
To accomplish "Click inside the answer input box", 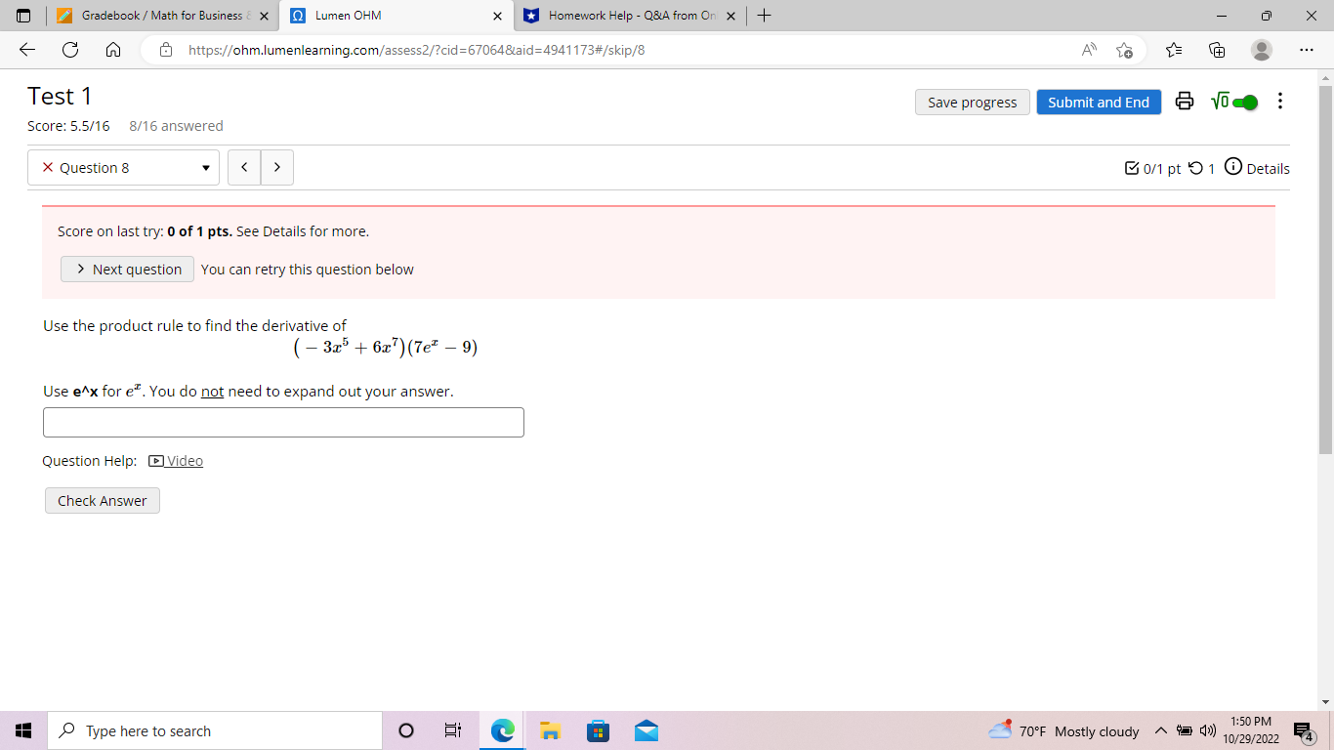I will click(283, 422).
